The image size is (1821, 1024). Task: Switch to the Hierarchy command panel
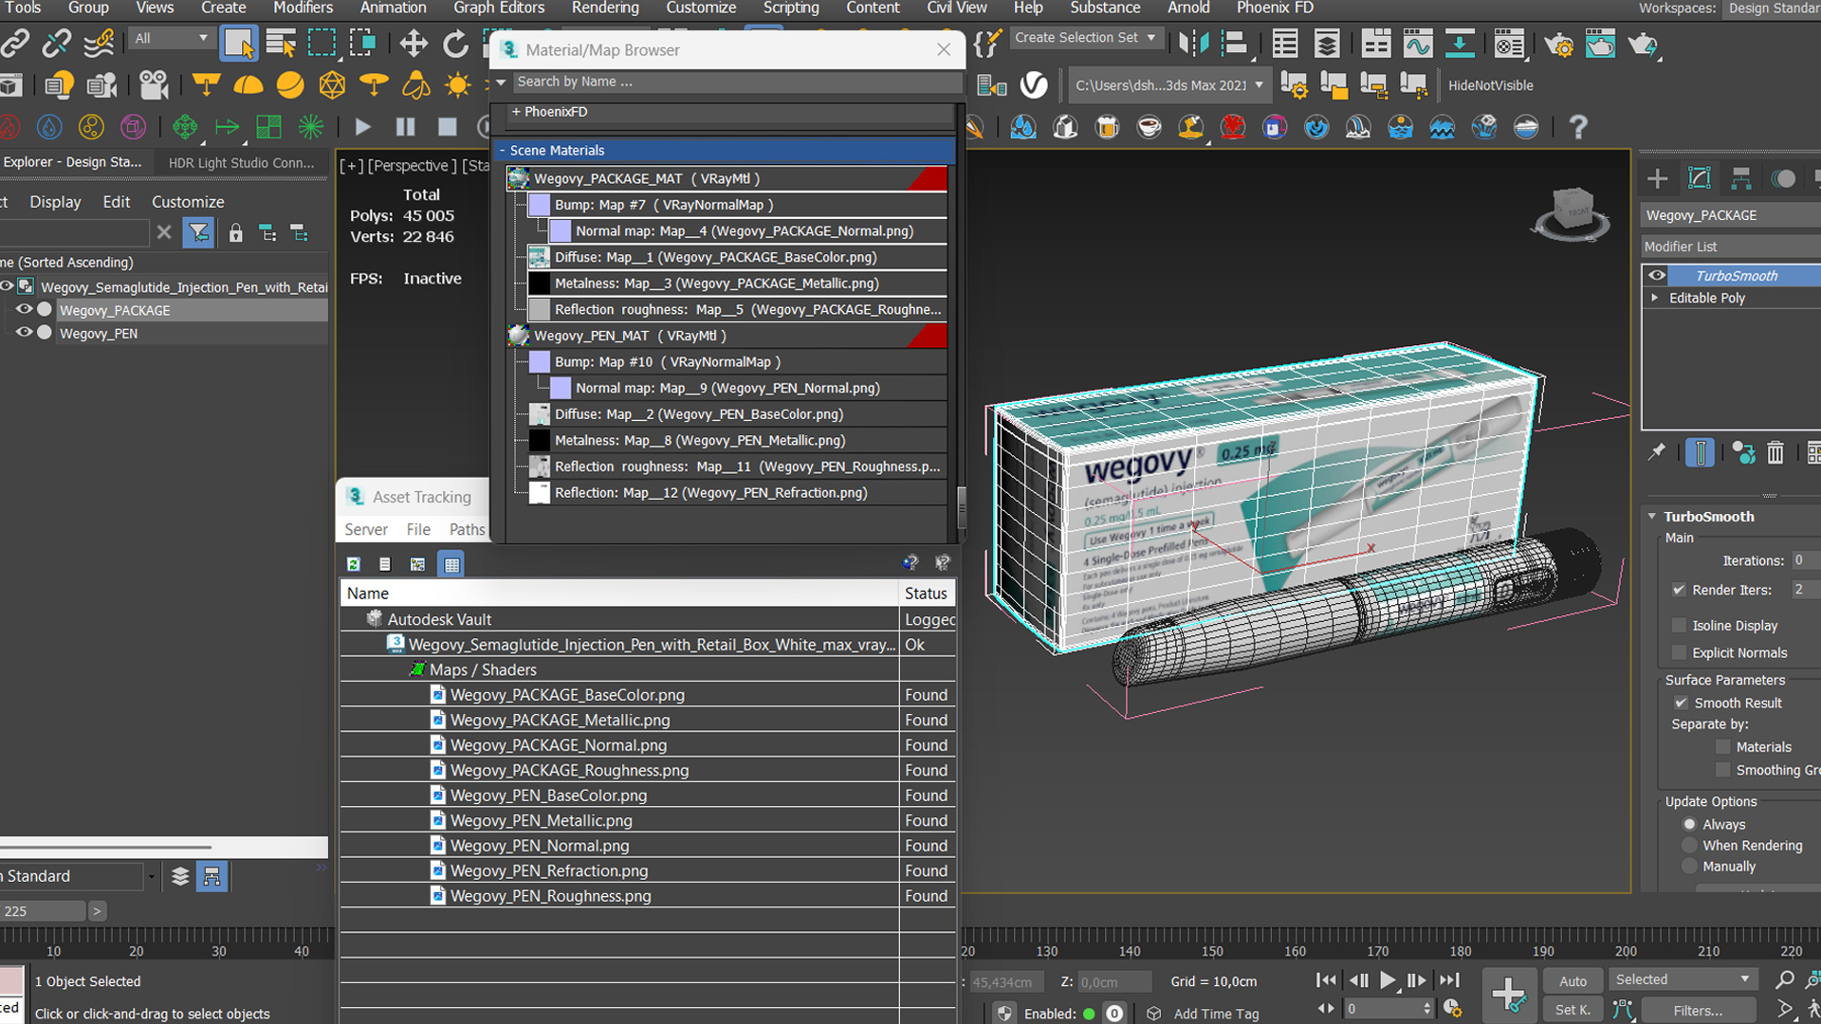(x=1740, y=178)
